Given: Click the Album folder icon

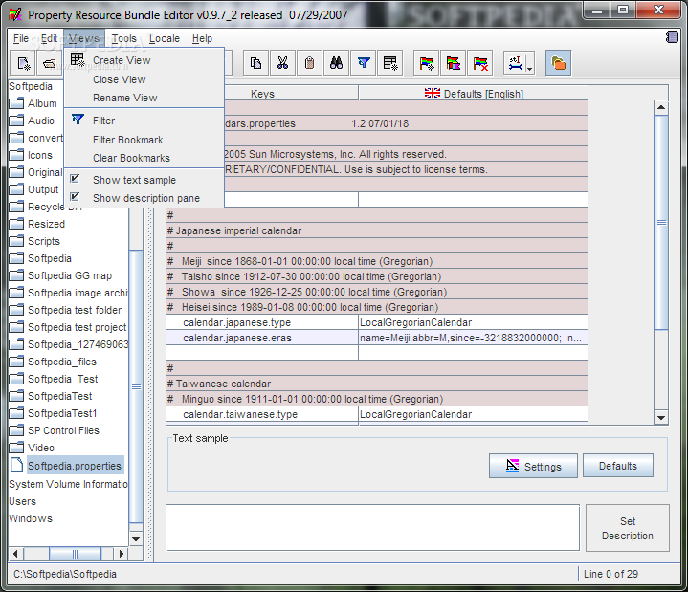Looking at the screenshot, I should (16, 103).
